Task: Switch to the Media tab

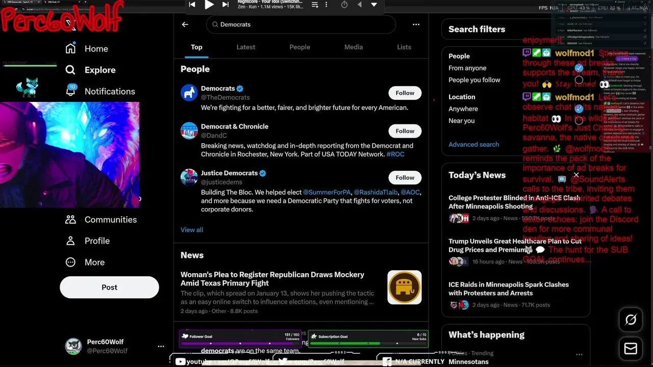Action: pyautogui.click(x=354, y=47)
